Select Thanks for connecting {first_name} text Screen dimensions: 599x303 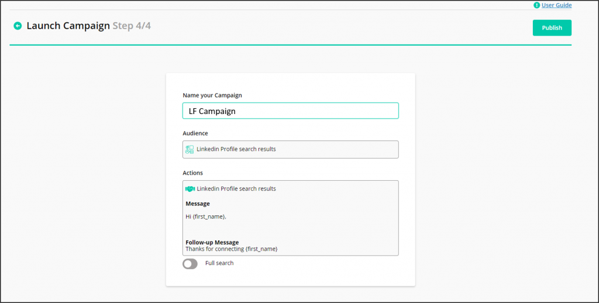[x=232, y=249]
